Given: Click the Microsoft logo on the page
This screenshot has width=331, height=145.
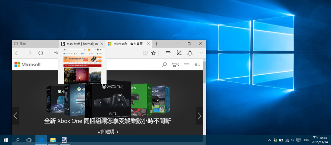Looking at the screenshot, I should click(x=28, y=65).
